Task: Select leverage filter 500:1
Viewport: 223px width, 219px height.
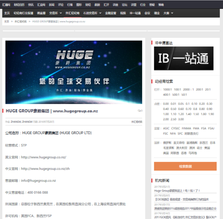Action: tap(176, 95)
